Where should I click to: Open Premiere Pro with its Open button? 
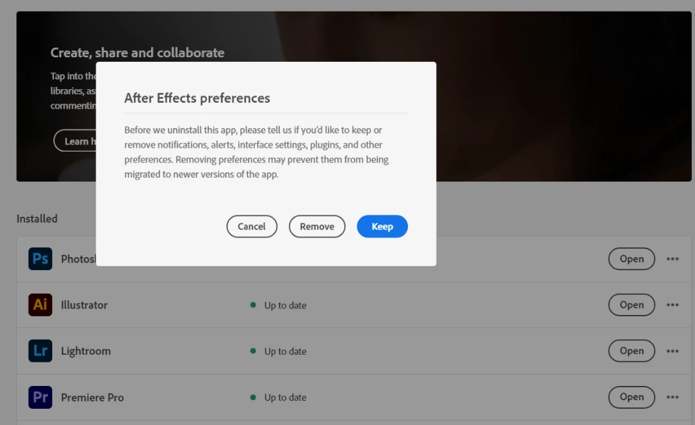point(632,397)
